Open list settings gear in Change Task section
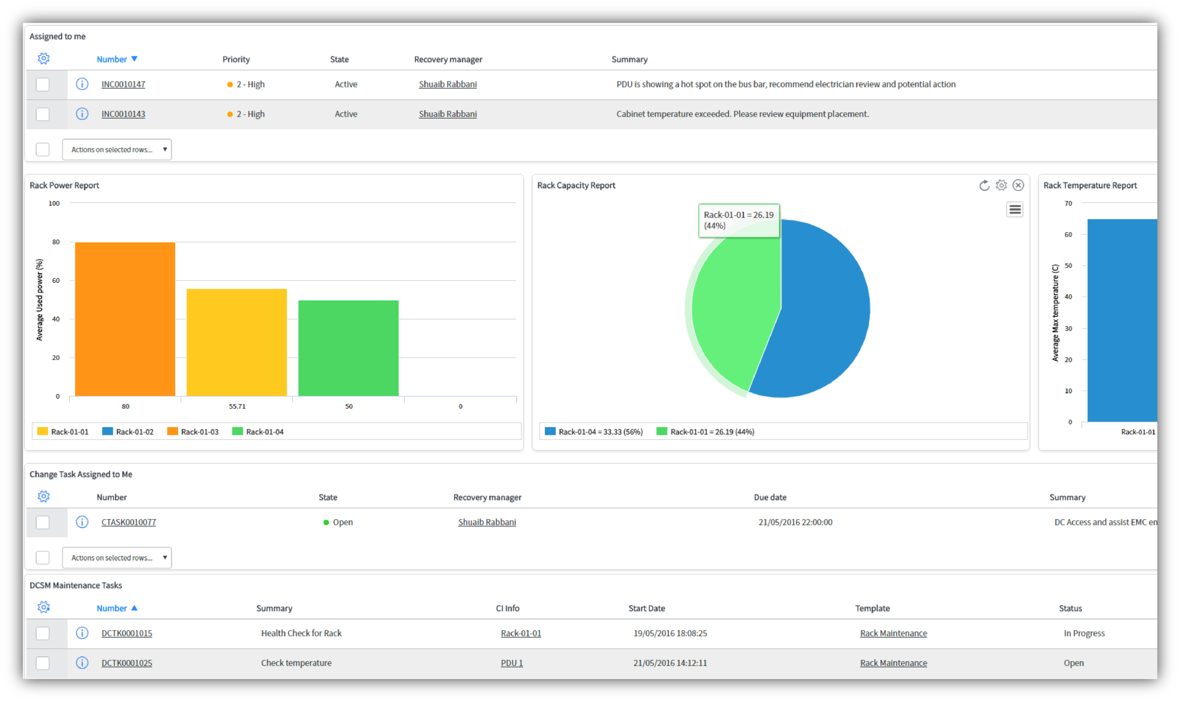The height and width of the screenshot is (703, 1182). [43, 496]
